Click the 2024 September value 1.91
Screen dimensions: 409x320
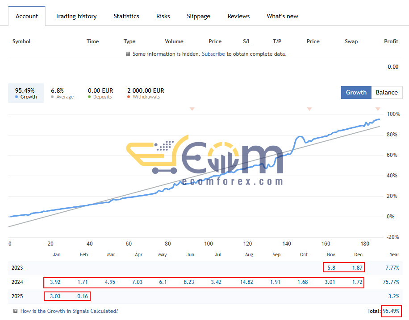[275, 282]
